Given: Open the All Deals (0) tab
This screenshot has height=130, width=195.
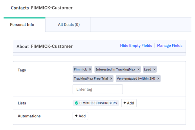Looking at the screenshot, I should [69, 25].
